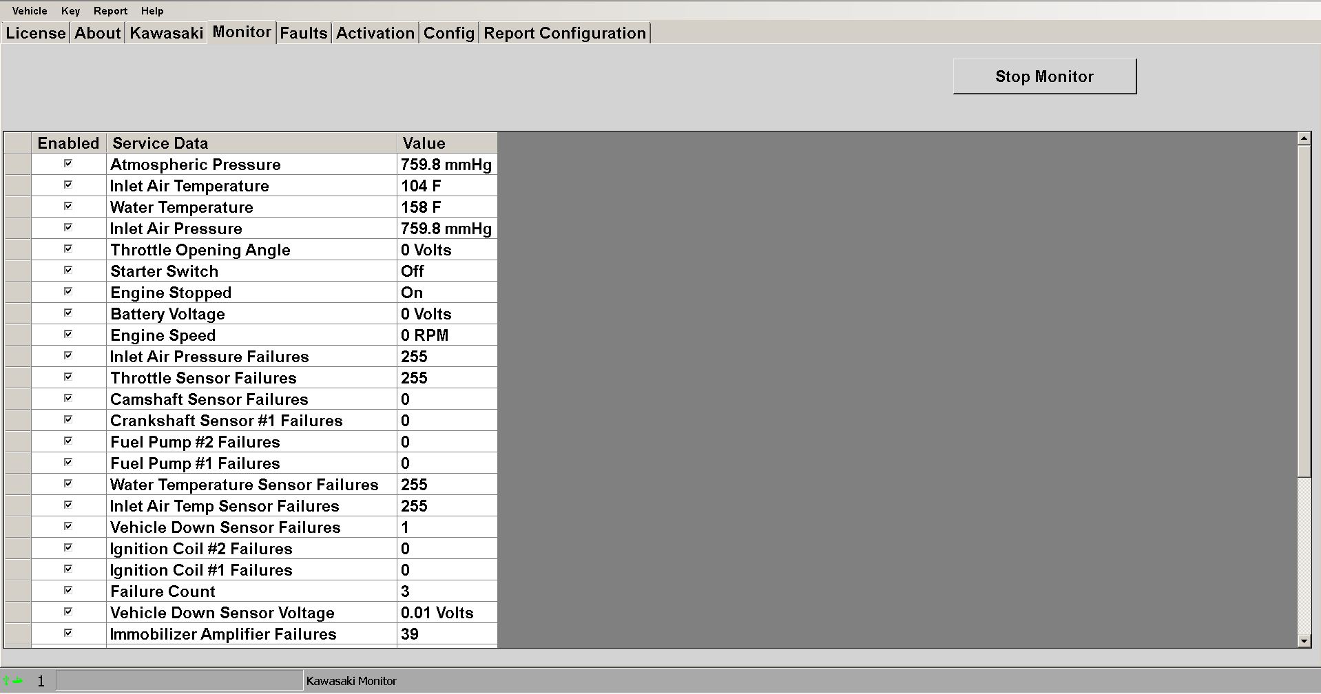Toggle Failure Count enabled checkbox
The height and width of the screenshot is (694, 1321).
68,590
